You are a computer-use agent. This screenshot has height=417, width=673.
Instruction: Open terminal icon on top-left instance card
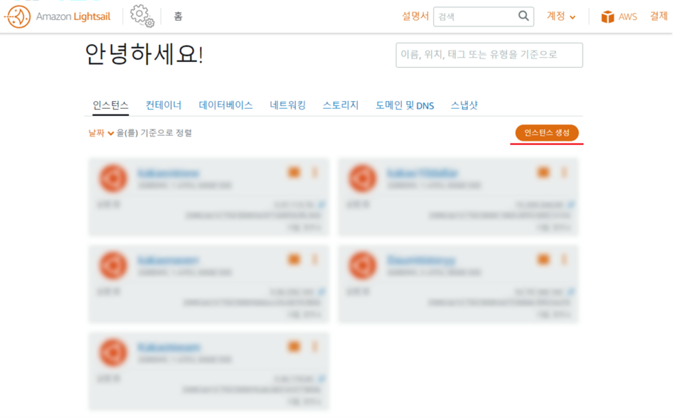(294, 173)
